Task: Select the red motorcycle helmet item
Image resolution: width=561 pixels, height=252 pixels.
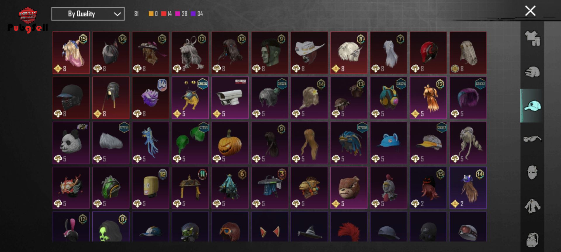Action: click(428, 52)
